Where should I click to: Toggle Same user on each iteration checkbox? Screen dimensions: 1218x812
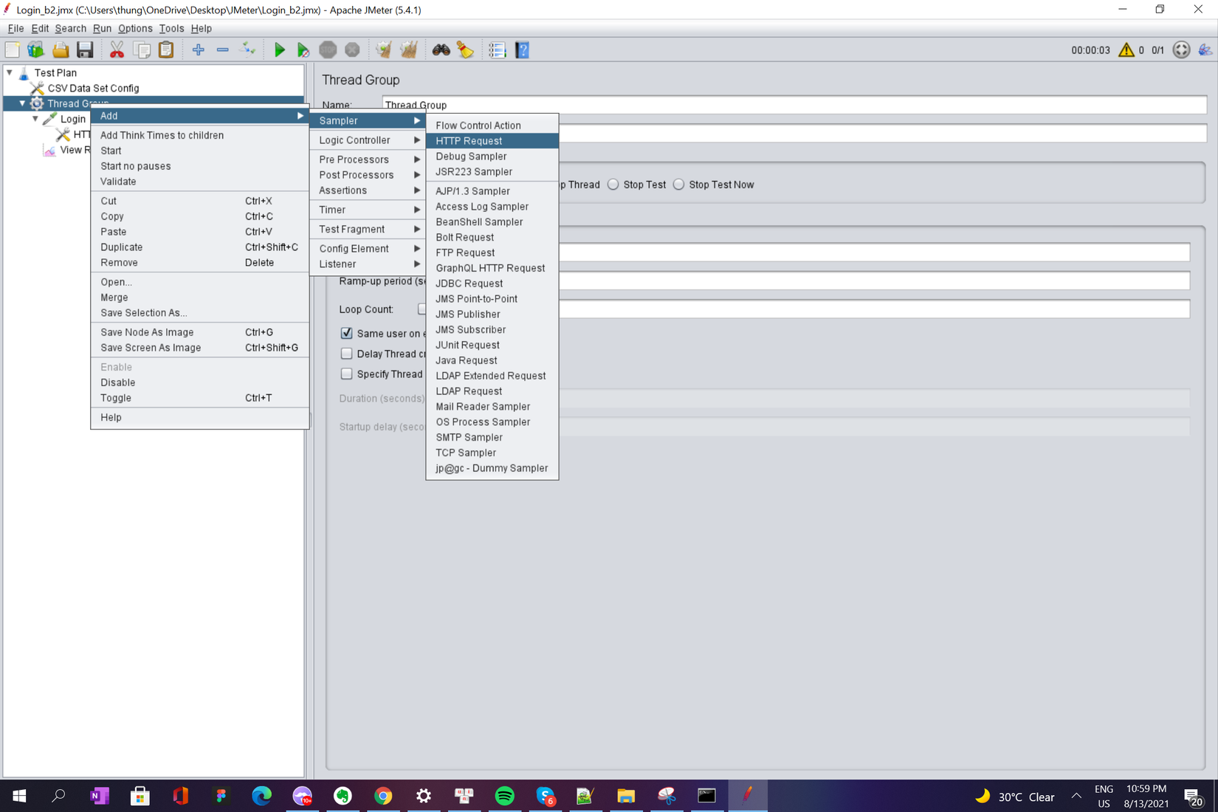346,333
